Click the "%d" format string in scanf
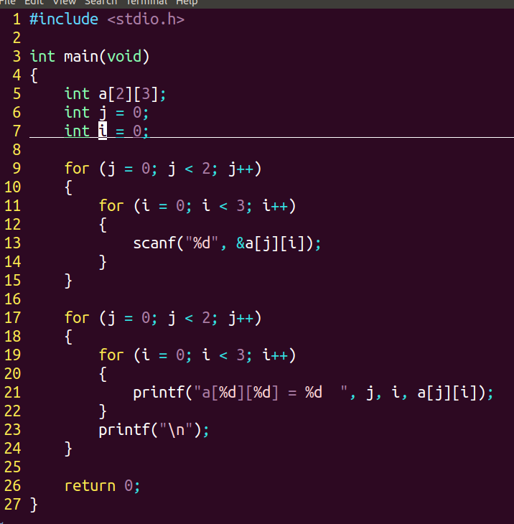This screenshot has height=524, width=514. click(x=202, y=243)
